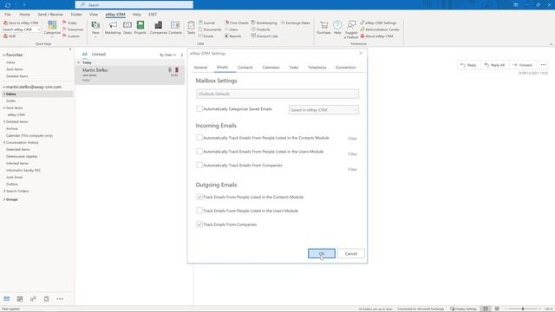Open eWay-CRM Settings from ribbon

(378, 23)
